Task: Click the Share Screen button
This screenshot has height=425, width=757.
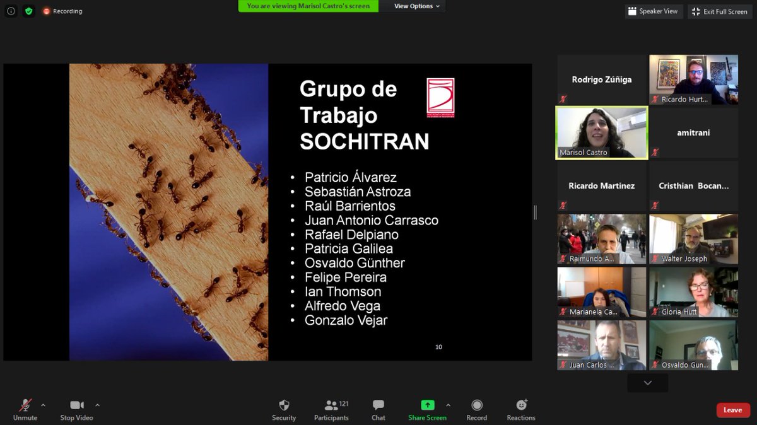Action: click(x=427, y=409)
